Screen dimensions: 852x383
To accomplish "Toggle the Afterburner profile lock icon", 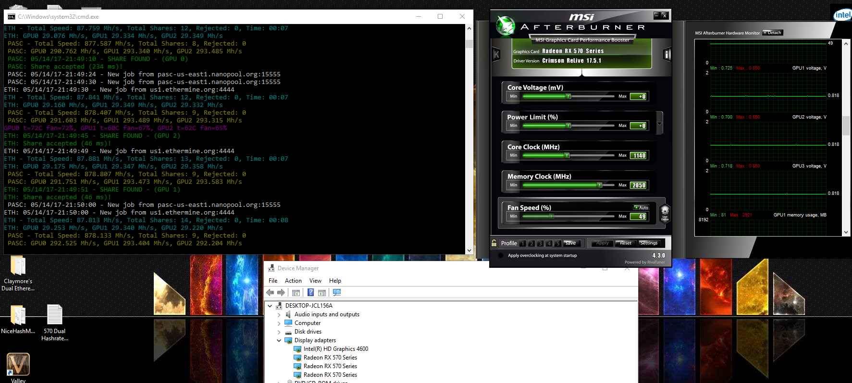I will tap(494, 243).
